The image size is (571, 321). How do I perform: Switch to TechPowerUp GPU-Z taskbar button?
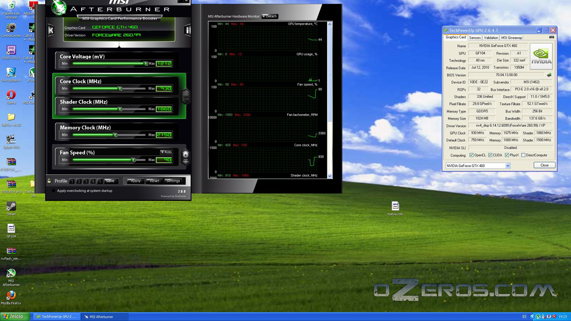(57, 317)
